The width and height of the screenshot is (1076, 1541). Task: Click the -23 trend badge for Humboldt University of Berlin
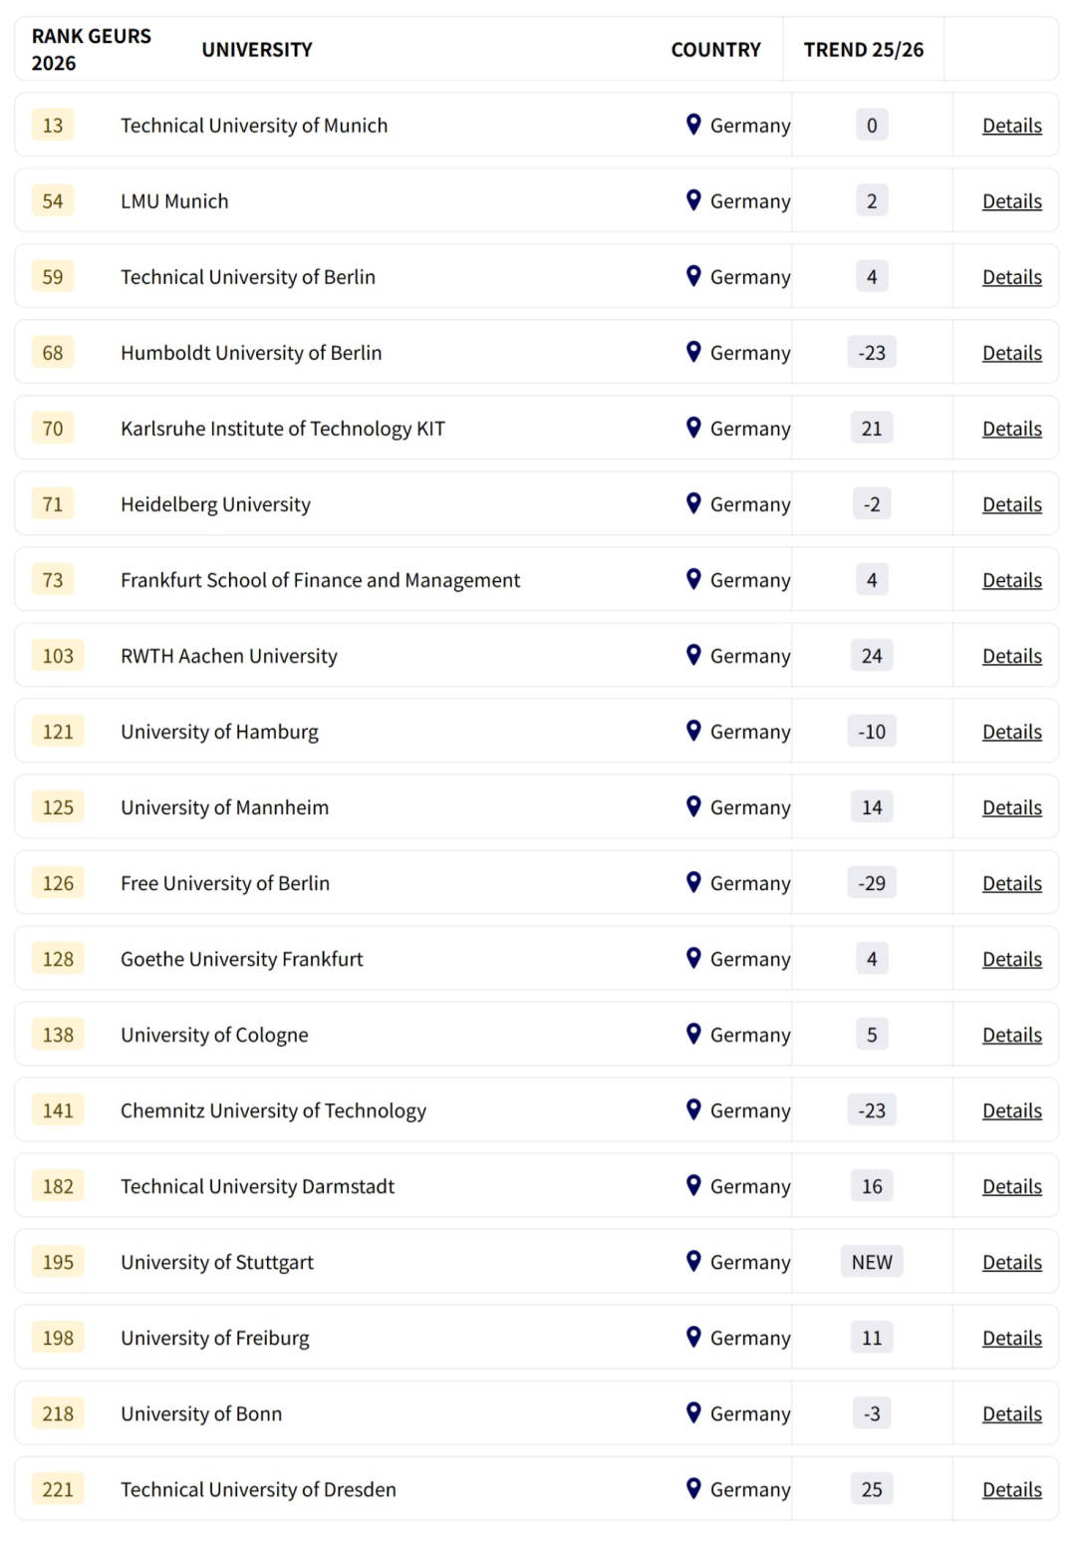[871, 352]
